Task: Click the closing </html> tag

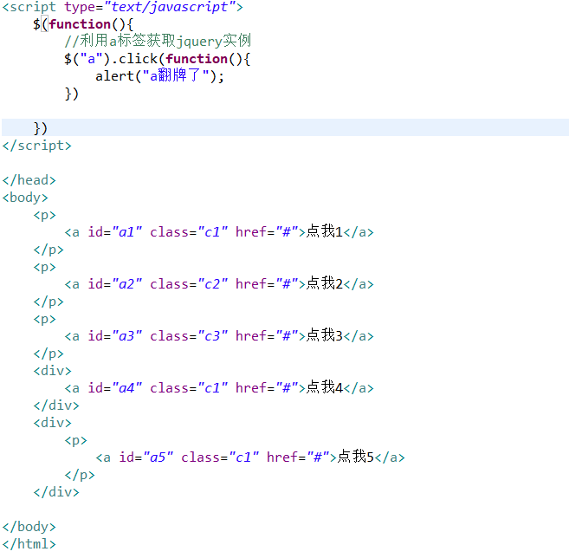Action: [29, 544]
